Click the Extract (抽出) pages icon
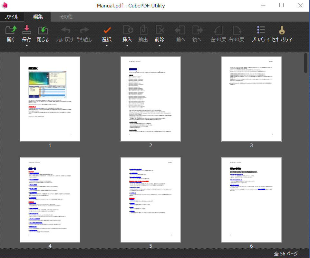This screenshot has width=310, height=258. click(143, 30)
